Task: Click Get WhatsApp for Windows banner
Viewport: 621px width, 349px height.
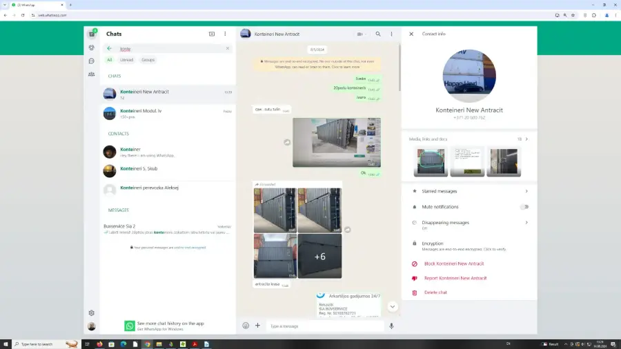Action: point(168,326)
